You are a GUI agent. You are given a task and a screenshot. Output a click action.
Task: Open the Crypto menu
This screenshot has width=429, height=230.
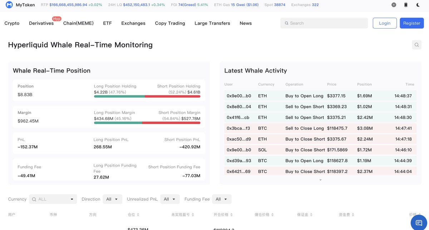12,23
